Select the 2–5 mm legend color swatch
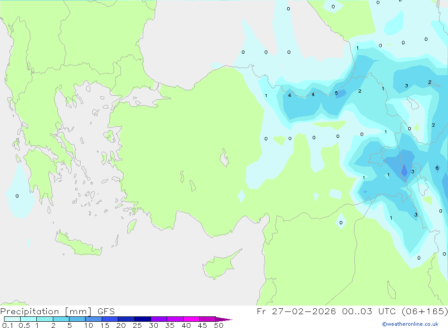 pos(61,319)
